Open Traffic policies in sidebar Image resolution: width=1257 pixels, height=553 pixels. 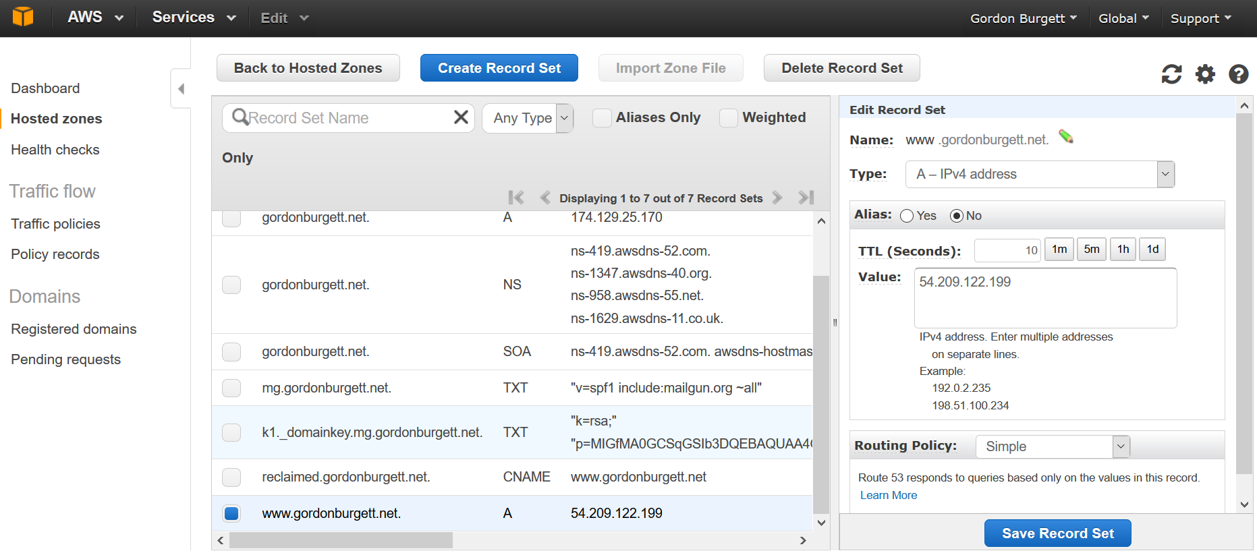(55, 224)
